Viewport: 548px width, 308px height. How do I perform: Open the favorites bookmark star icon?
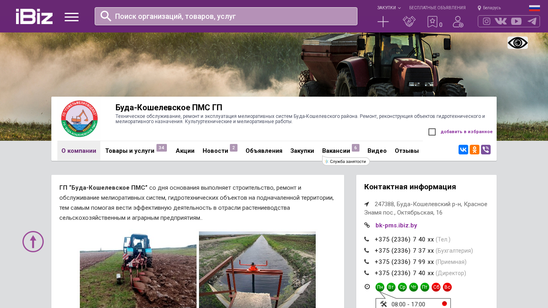click(x=432, y=22)
